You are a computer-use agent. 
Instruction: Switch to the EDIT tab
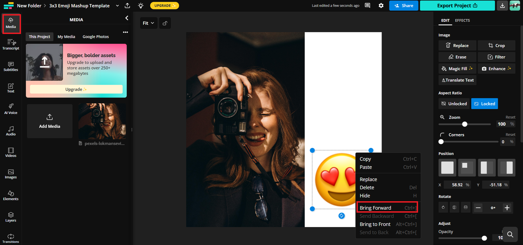click(445, 20)
